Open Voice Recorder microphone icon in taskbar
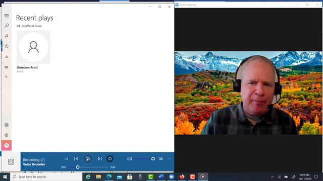 coord(140,176)
